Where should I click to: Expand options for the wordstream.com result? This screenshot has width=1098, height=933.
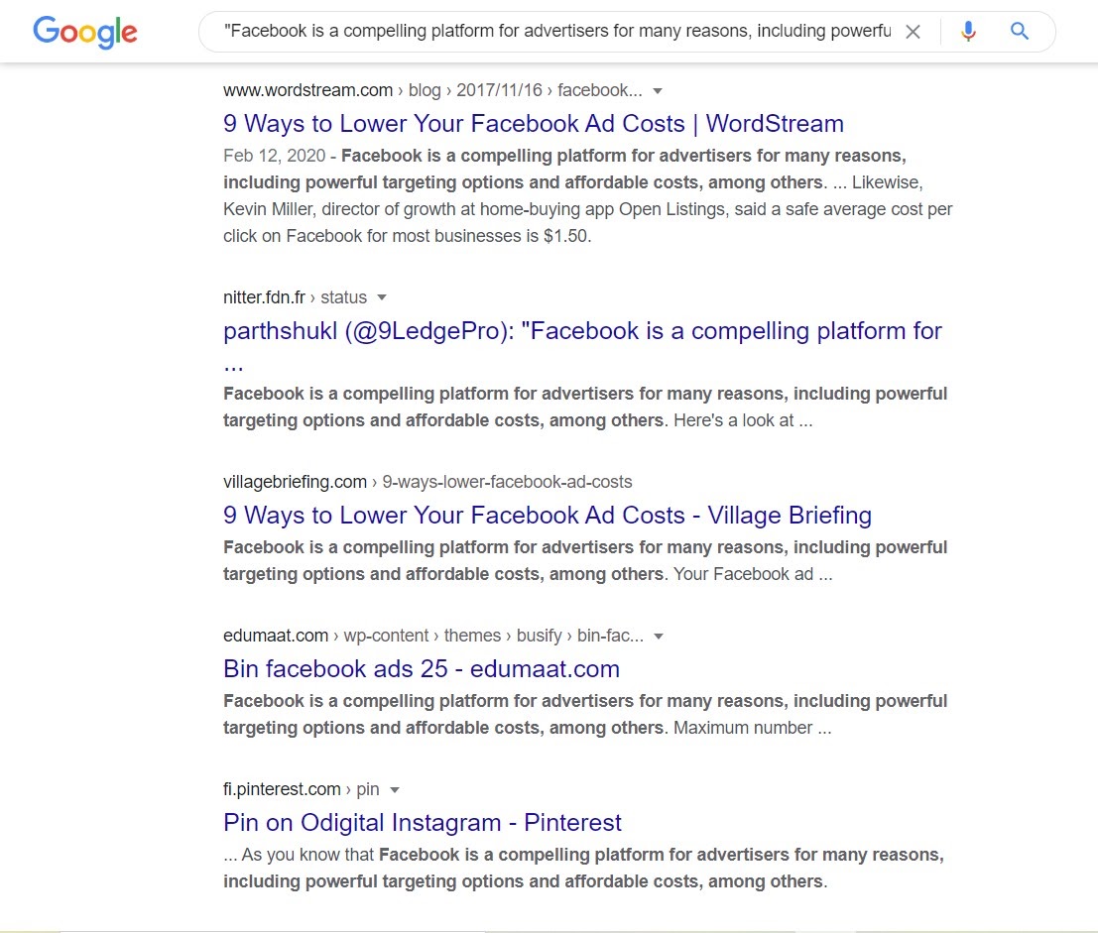coord(658,90)
